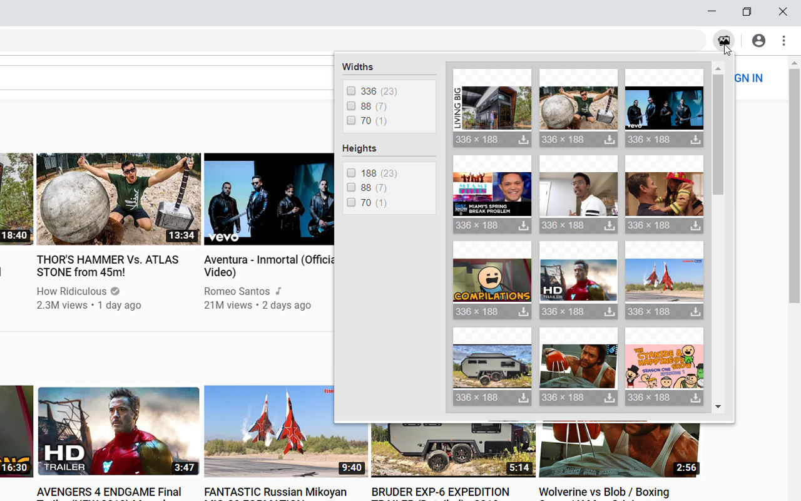Play the 3:47 Avengers trailer on page
The height and width of the screenshot is (501, 801).
click(118, 431)
